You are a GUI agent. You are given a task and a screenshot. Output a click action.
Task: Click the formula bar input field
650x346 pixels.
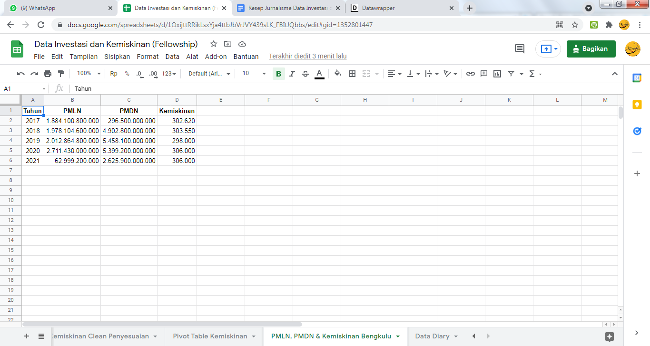tap(333, 89)
